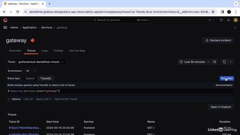
Task: Click the orange gateway service technology icon
Action: pyautogui.click(x=33, y=40)
